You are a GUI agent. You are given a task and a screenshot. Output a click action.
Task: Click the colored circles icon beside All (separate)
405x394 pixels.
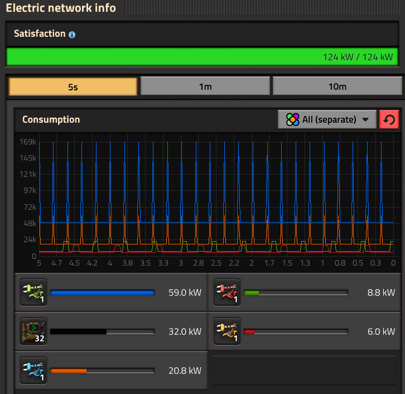point(292,119)
